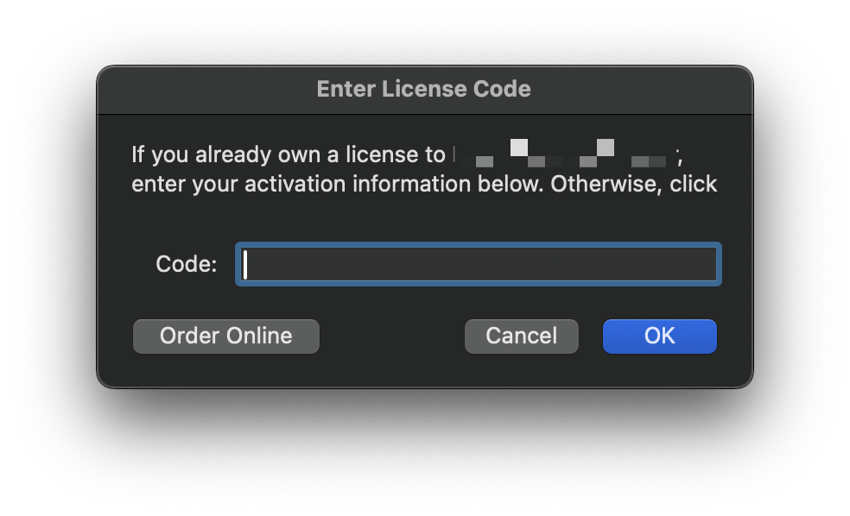Click the default blue OK button

click(x=659, y=336)
